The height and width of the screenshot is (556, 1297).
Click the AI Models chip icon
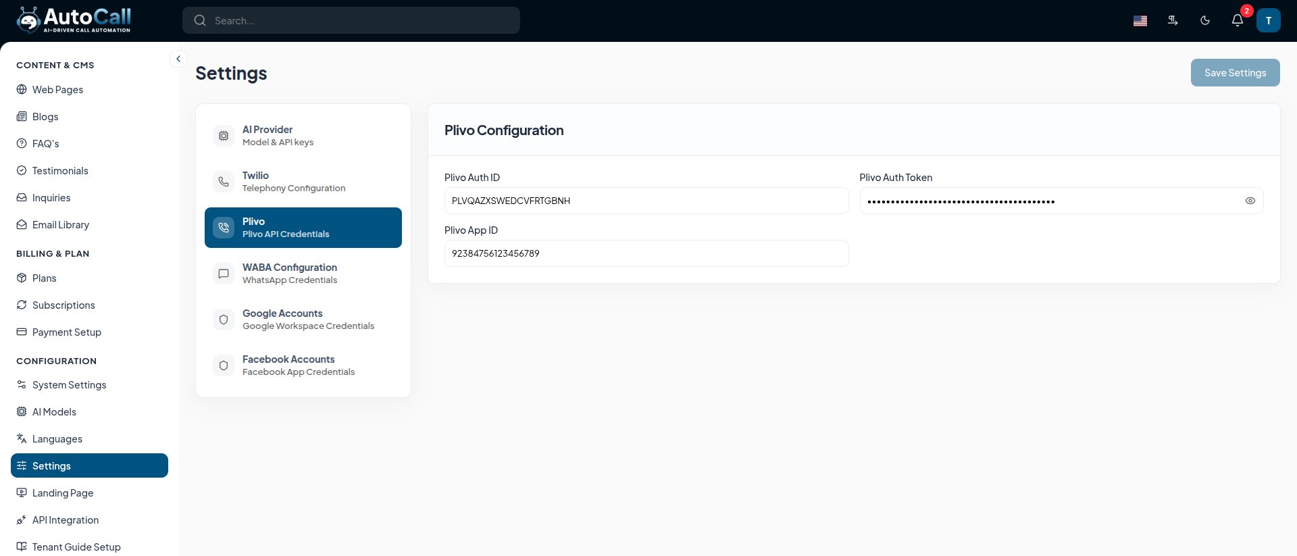click(x=22, y=411)
